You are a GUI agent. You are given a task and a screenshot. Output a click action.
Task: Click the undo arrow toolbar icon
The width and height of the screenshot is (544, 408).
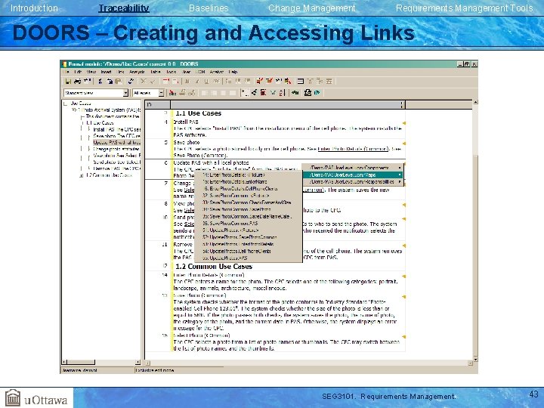point(131,81)
